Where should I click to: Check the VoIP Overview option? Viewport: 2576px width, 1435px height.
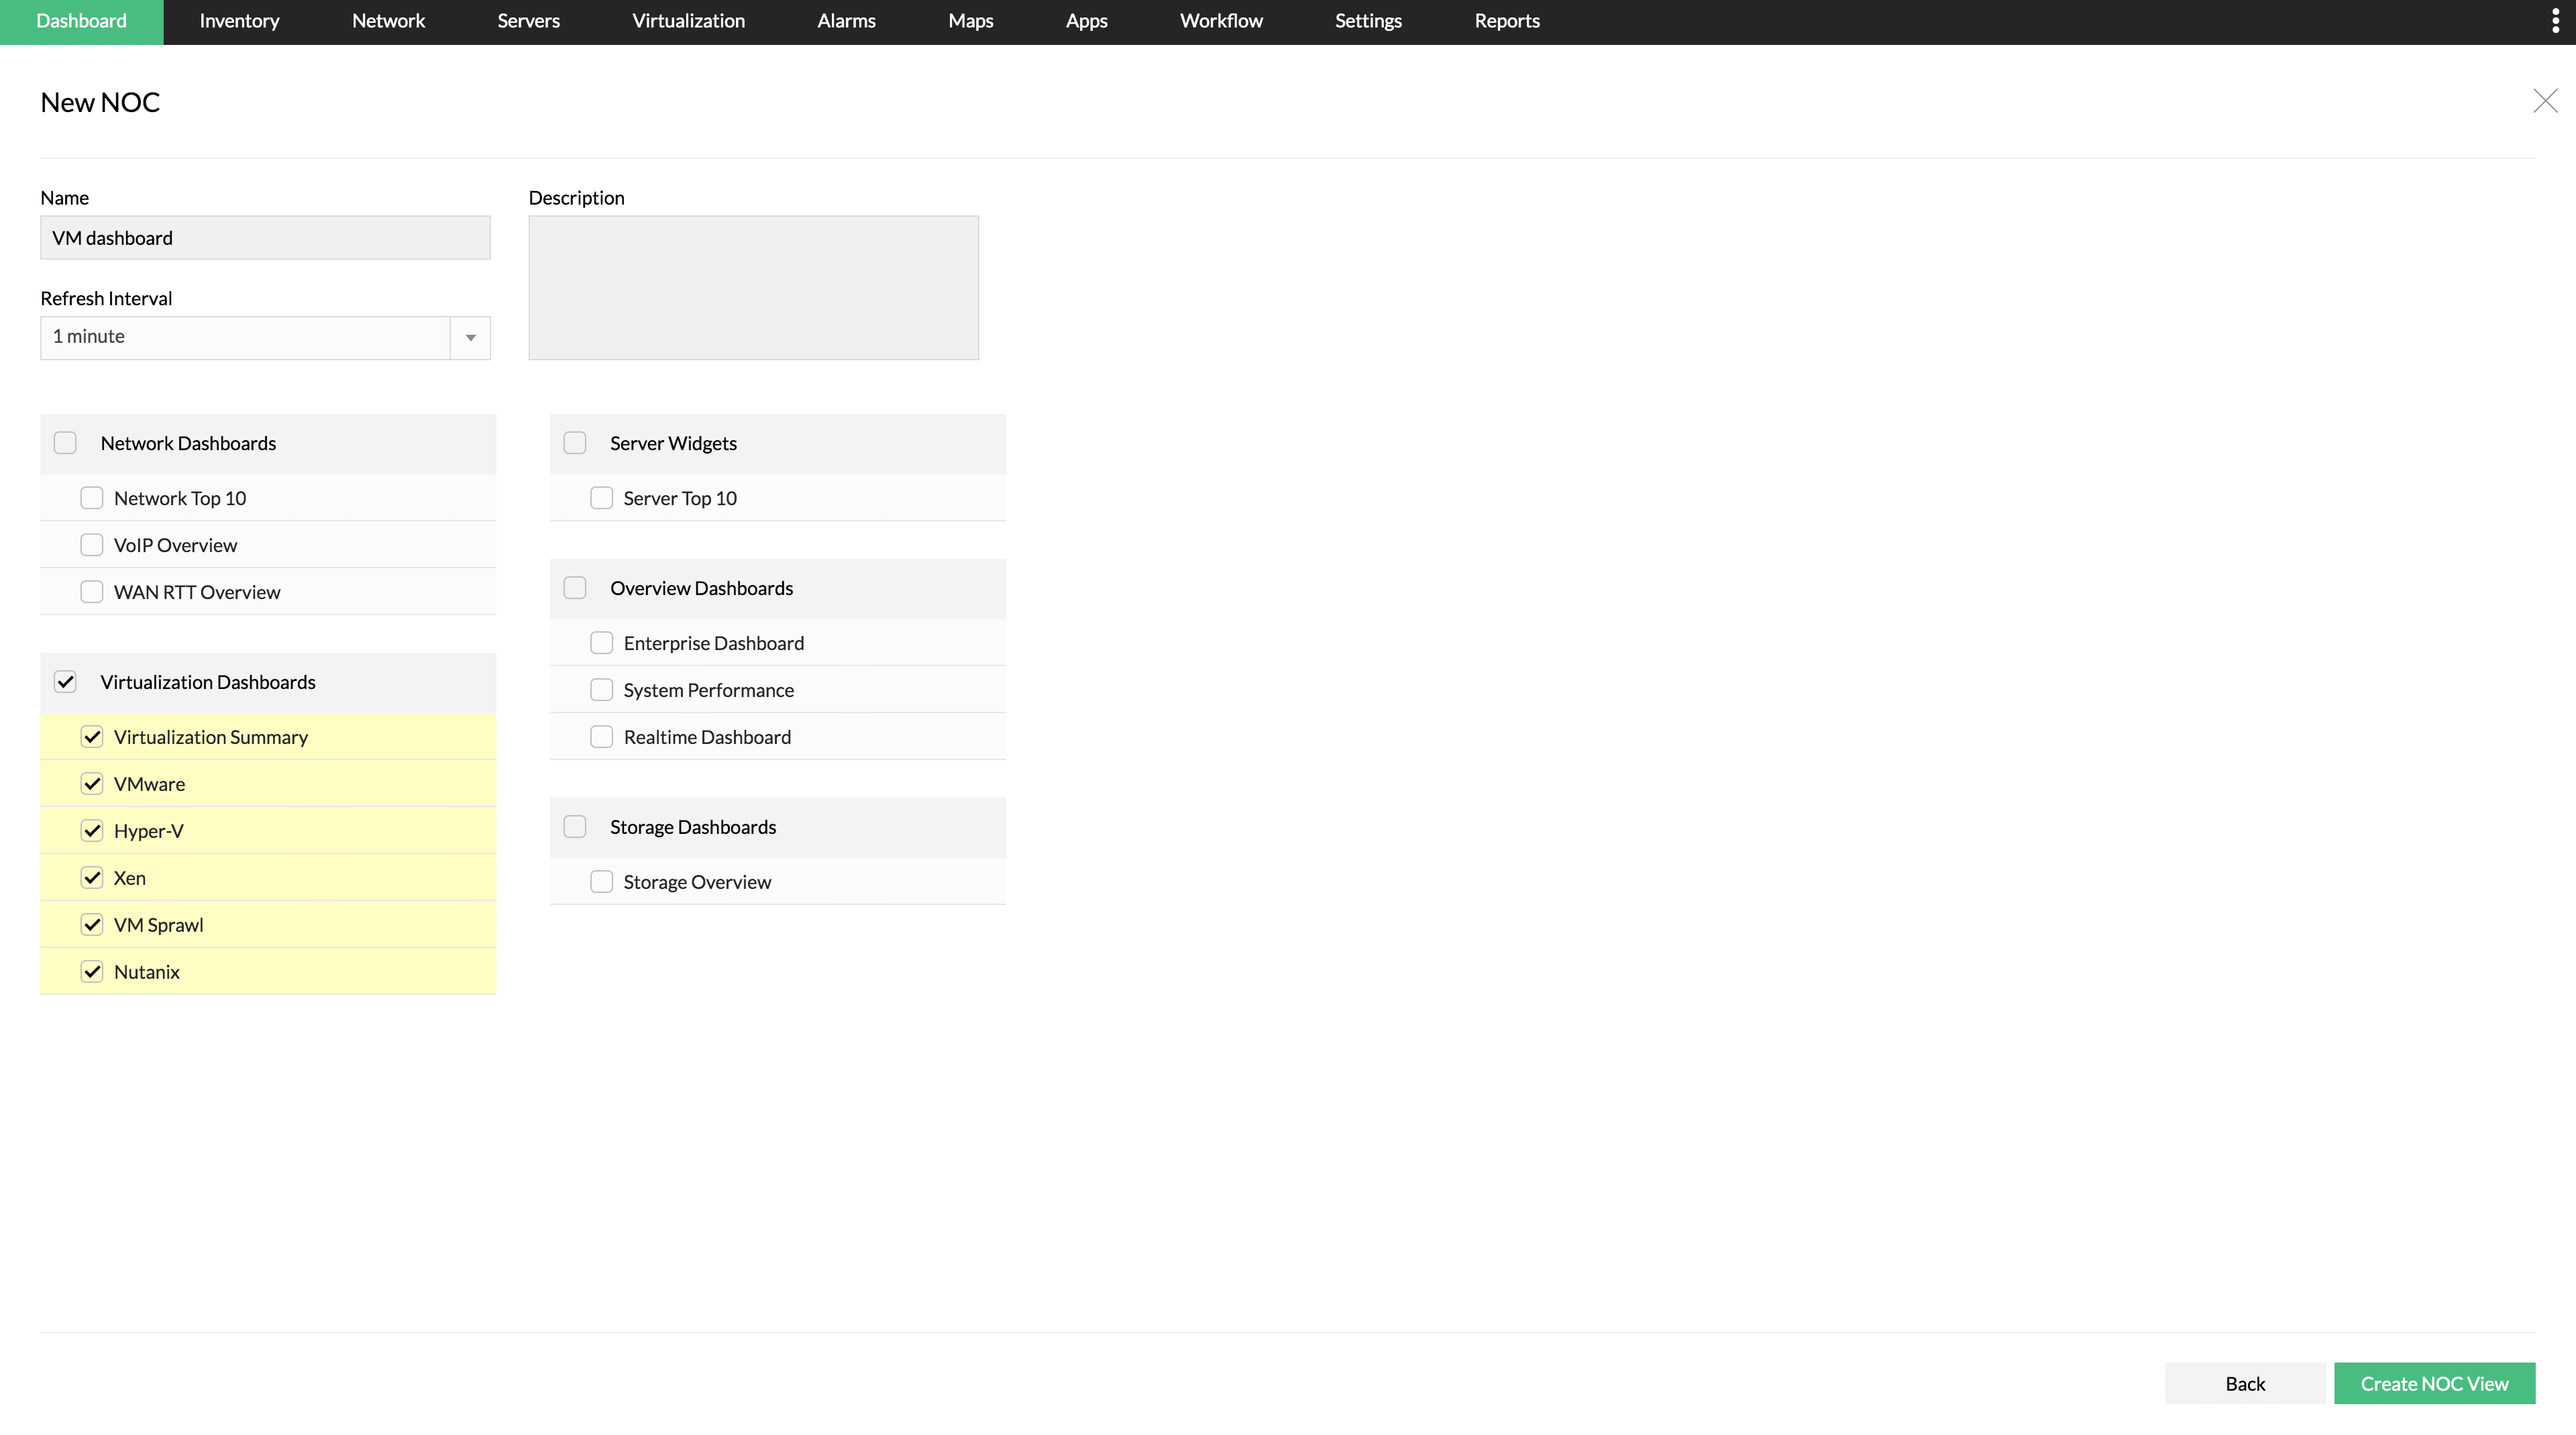tap(92, 544)
